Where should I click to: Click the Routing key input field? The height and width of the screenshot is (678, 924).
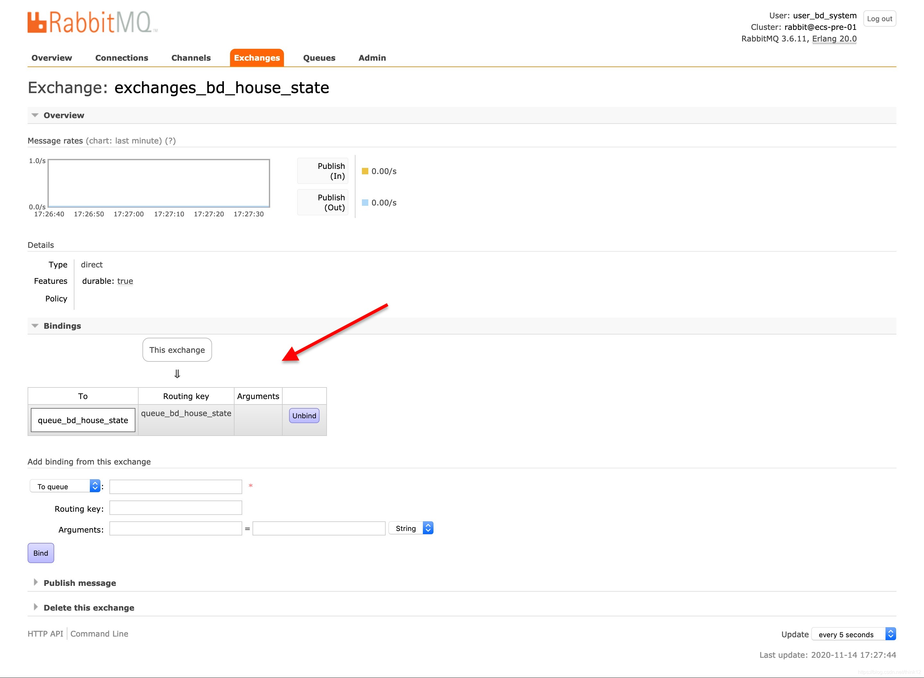175,508
